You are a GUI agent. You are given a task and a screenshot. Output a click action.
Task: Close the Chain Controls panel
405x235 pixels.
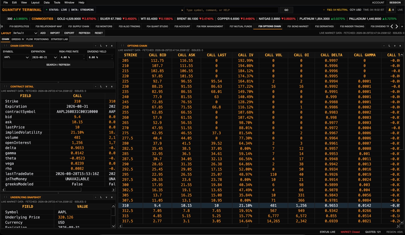pyautogui.click(x=112, y=46)
